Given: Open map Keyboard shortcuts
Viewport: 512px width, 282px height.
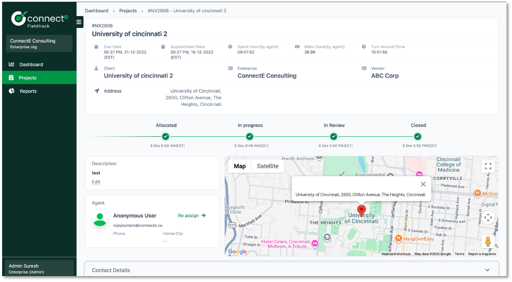Looking at the screenshot, I should (x=396, y=254).
